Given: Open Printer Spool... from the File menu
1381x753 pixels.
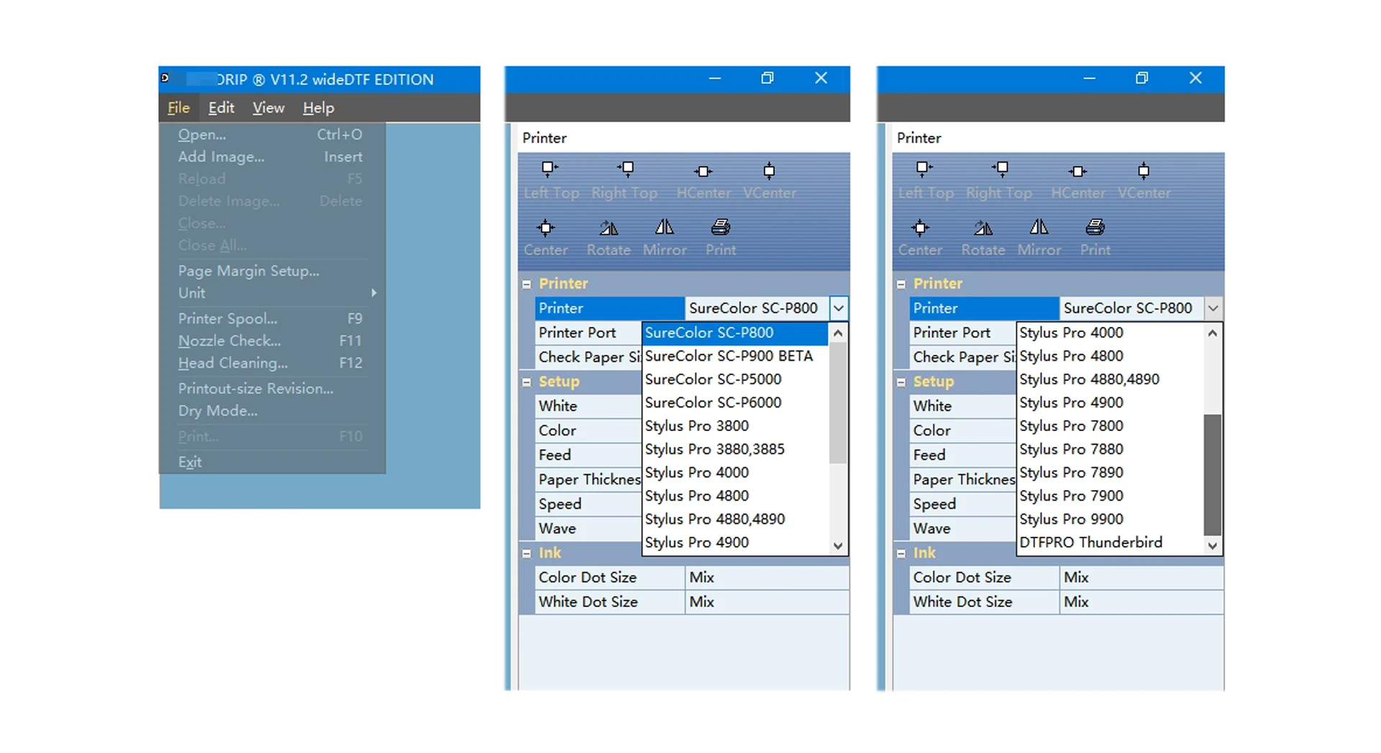Looking at the screenshot, I should [x=272, y=318].
